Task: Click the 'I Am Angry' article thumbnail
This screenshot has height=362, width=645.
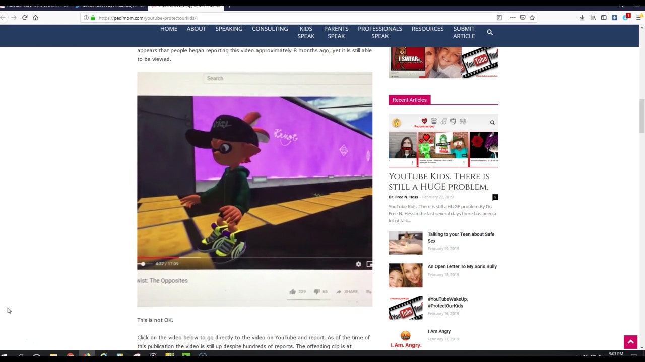Action: click(x=406, y=339)
